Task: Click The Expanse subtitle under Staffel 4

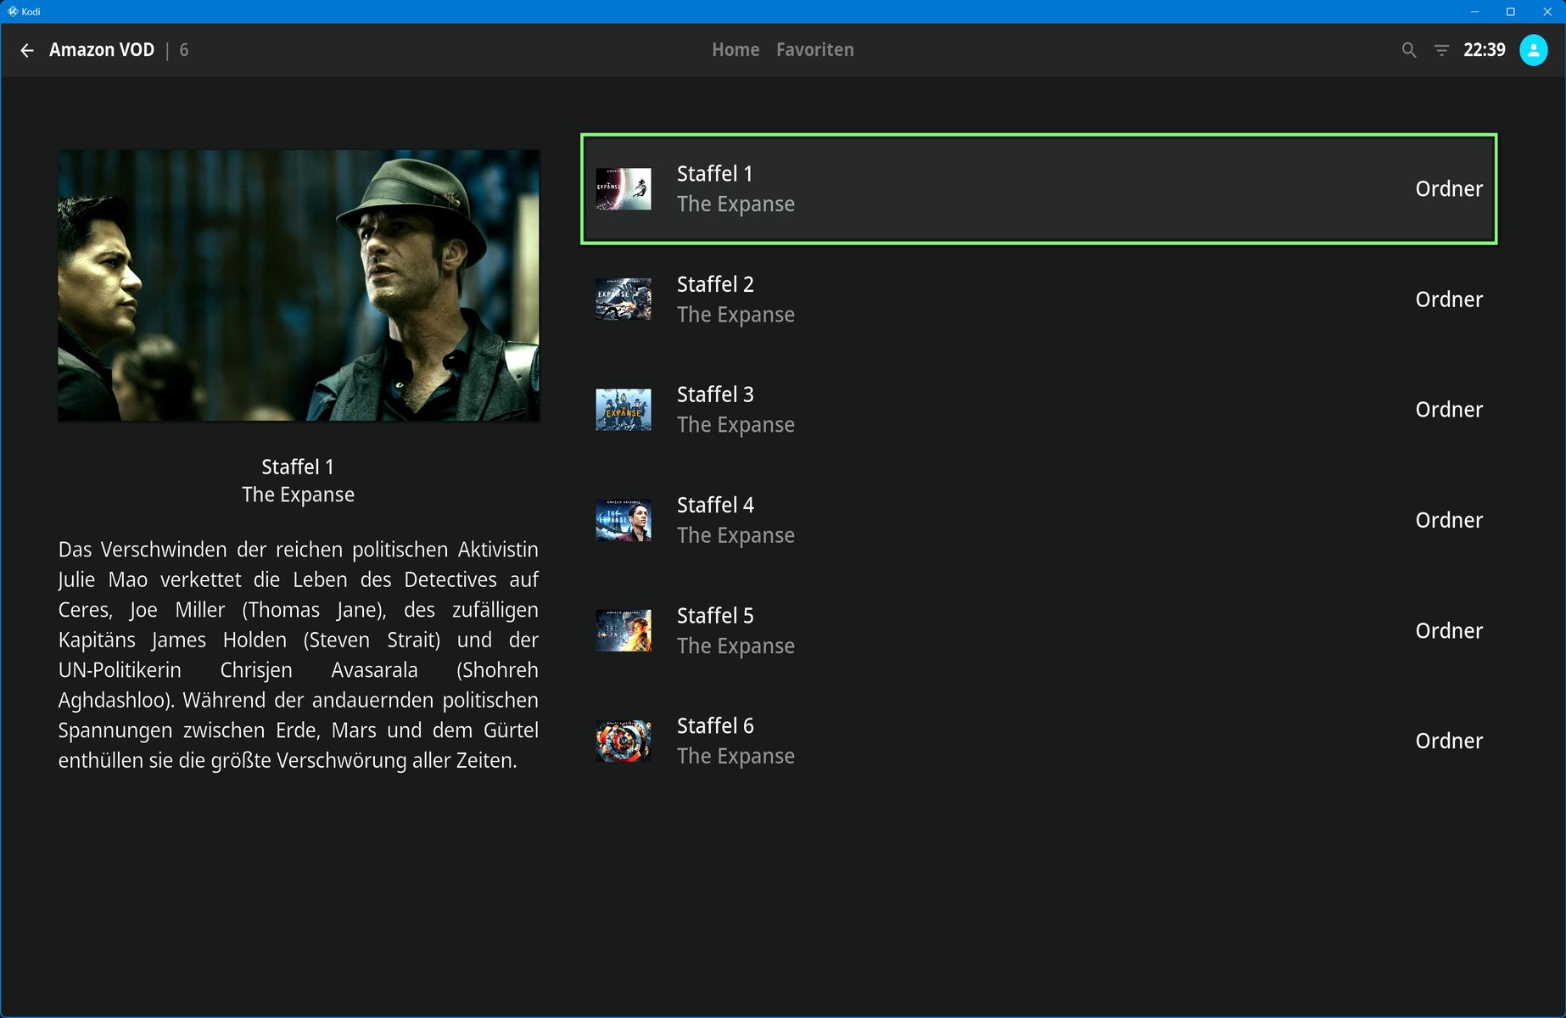Action: click(x=735, y=535)
